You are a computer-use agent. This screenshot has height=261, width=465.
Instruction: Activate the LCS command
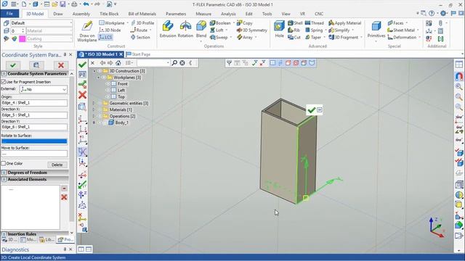click(x=105, y=37)
